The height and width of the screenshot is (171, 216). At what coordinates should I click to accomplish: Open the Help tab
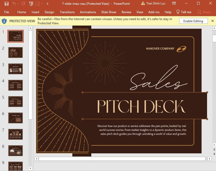pyautogui.click(x=168, y=12)
